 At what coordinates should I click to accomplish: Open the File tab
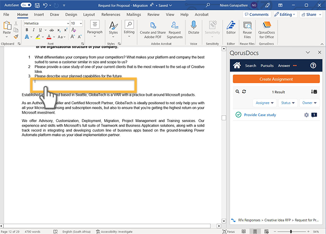coord(6,15)
